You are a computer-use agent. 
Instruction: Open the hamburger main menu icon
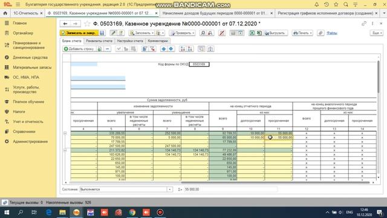[18, 4]
